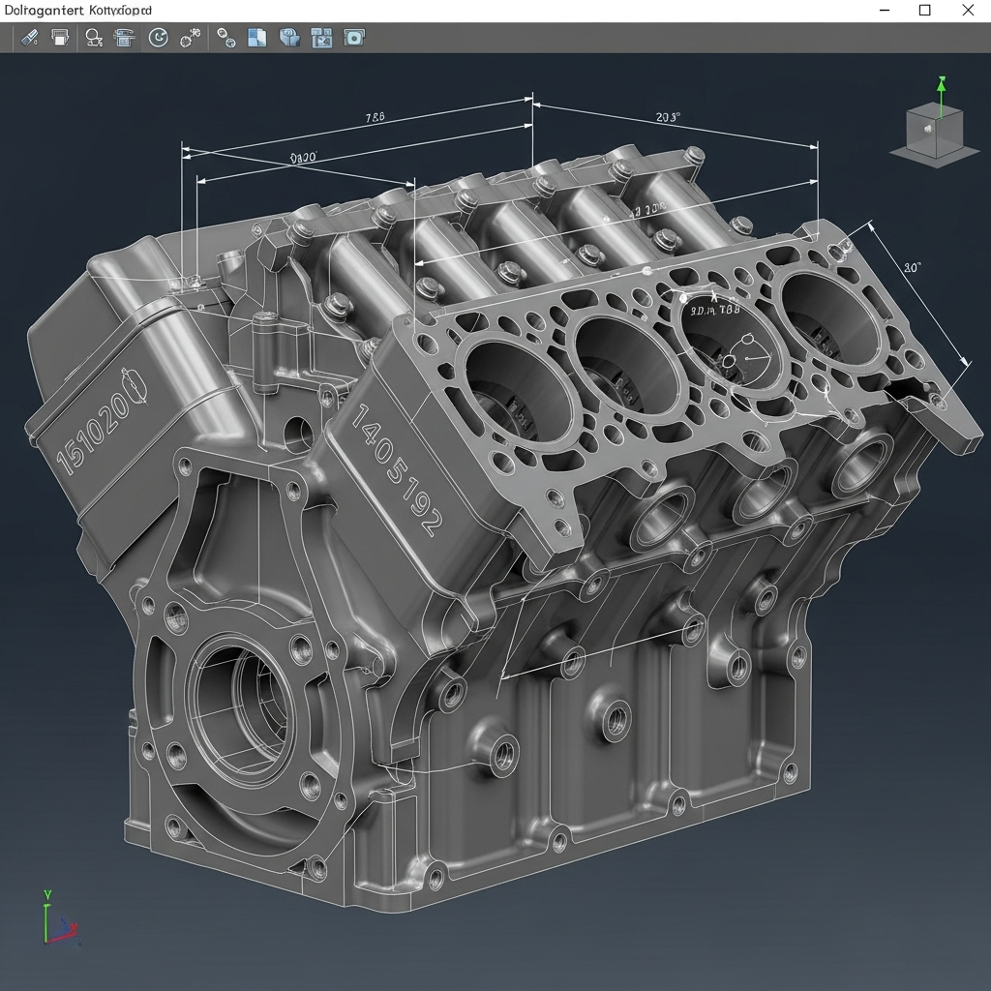Viewport: 991px width, 991px height.
Task: Click the view cube in top-right corner
Action: click(x=936, y=133)
